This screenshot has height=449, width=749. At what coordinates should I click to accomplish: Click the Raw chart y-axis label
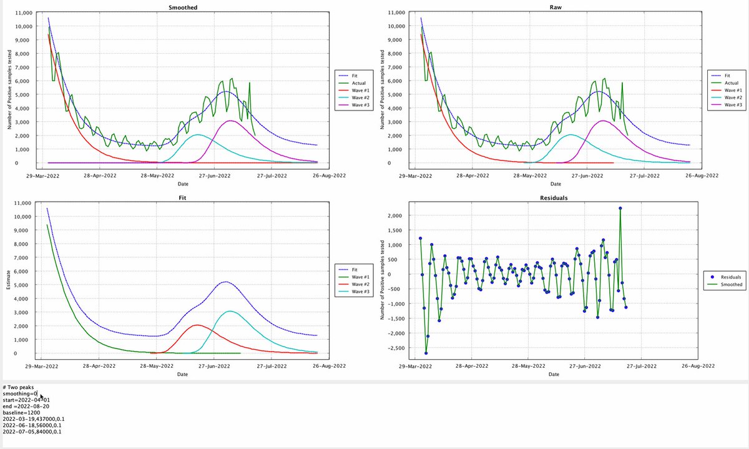(x=382, y=89)
